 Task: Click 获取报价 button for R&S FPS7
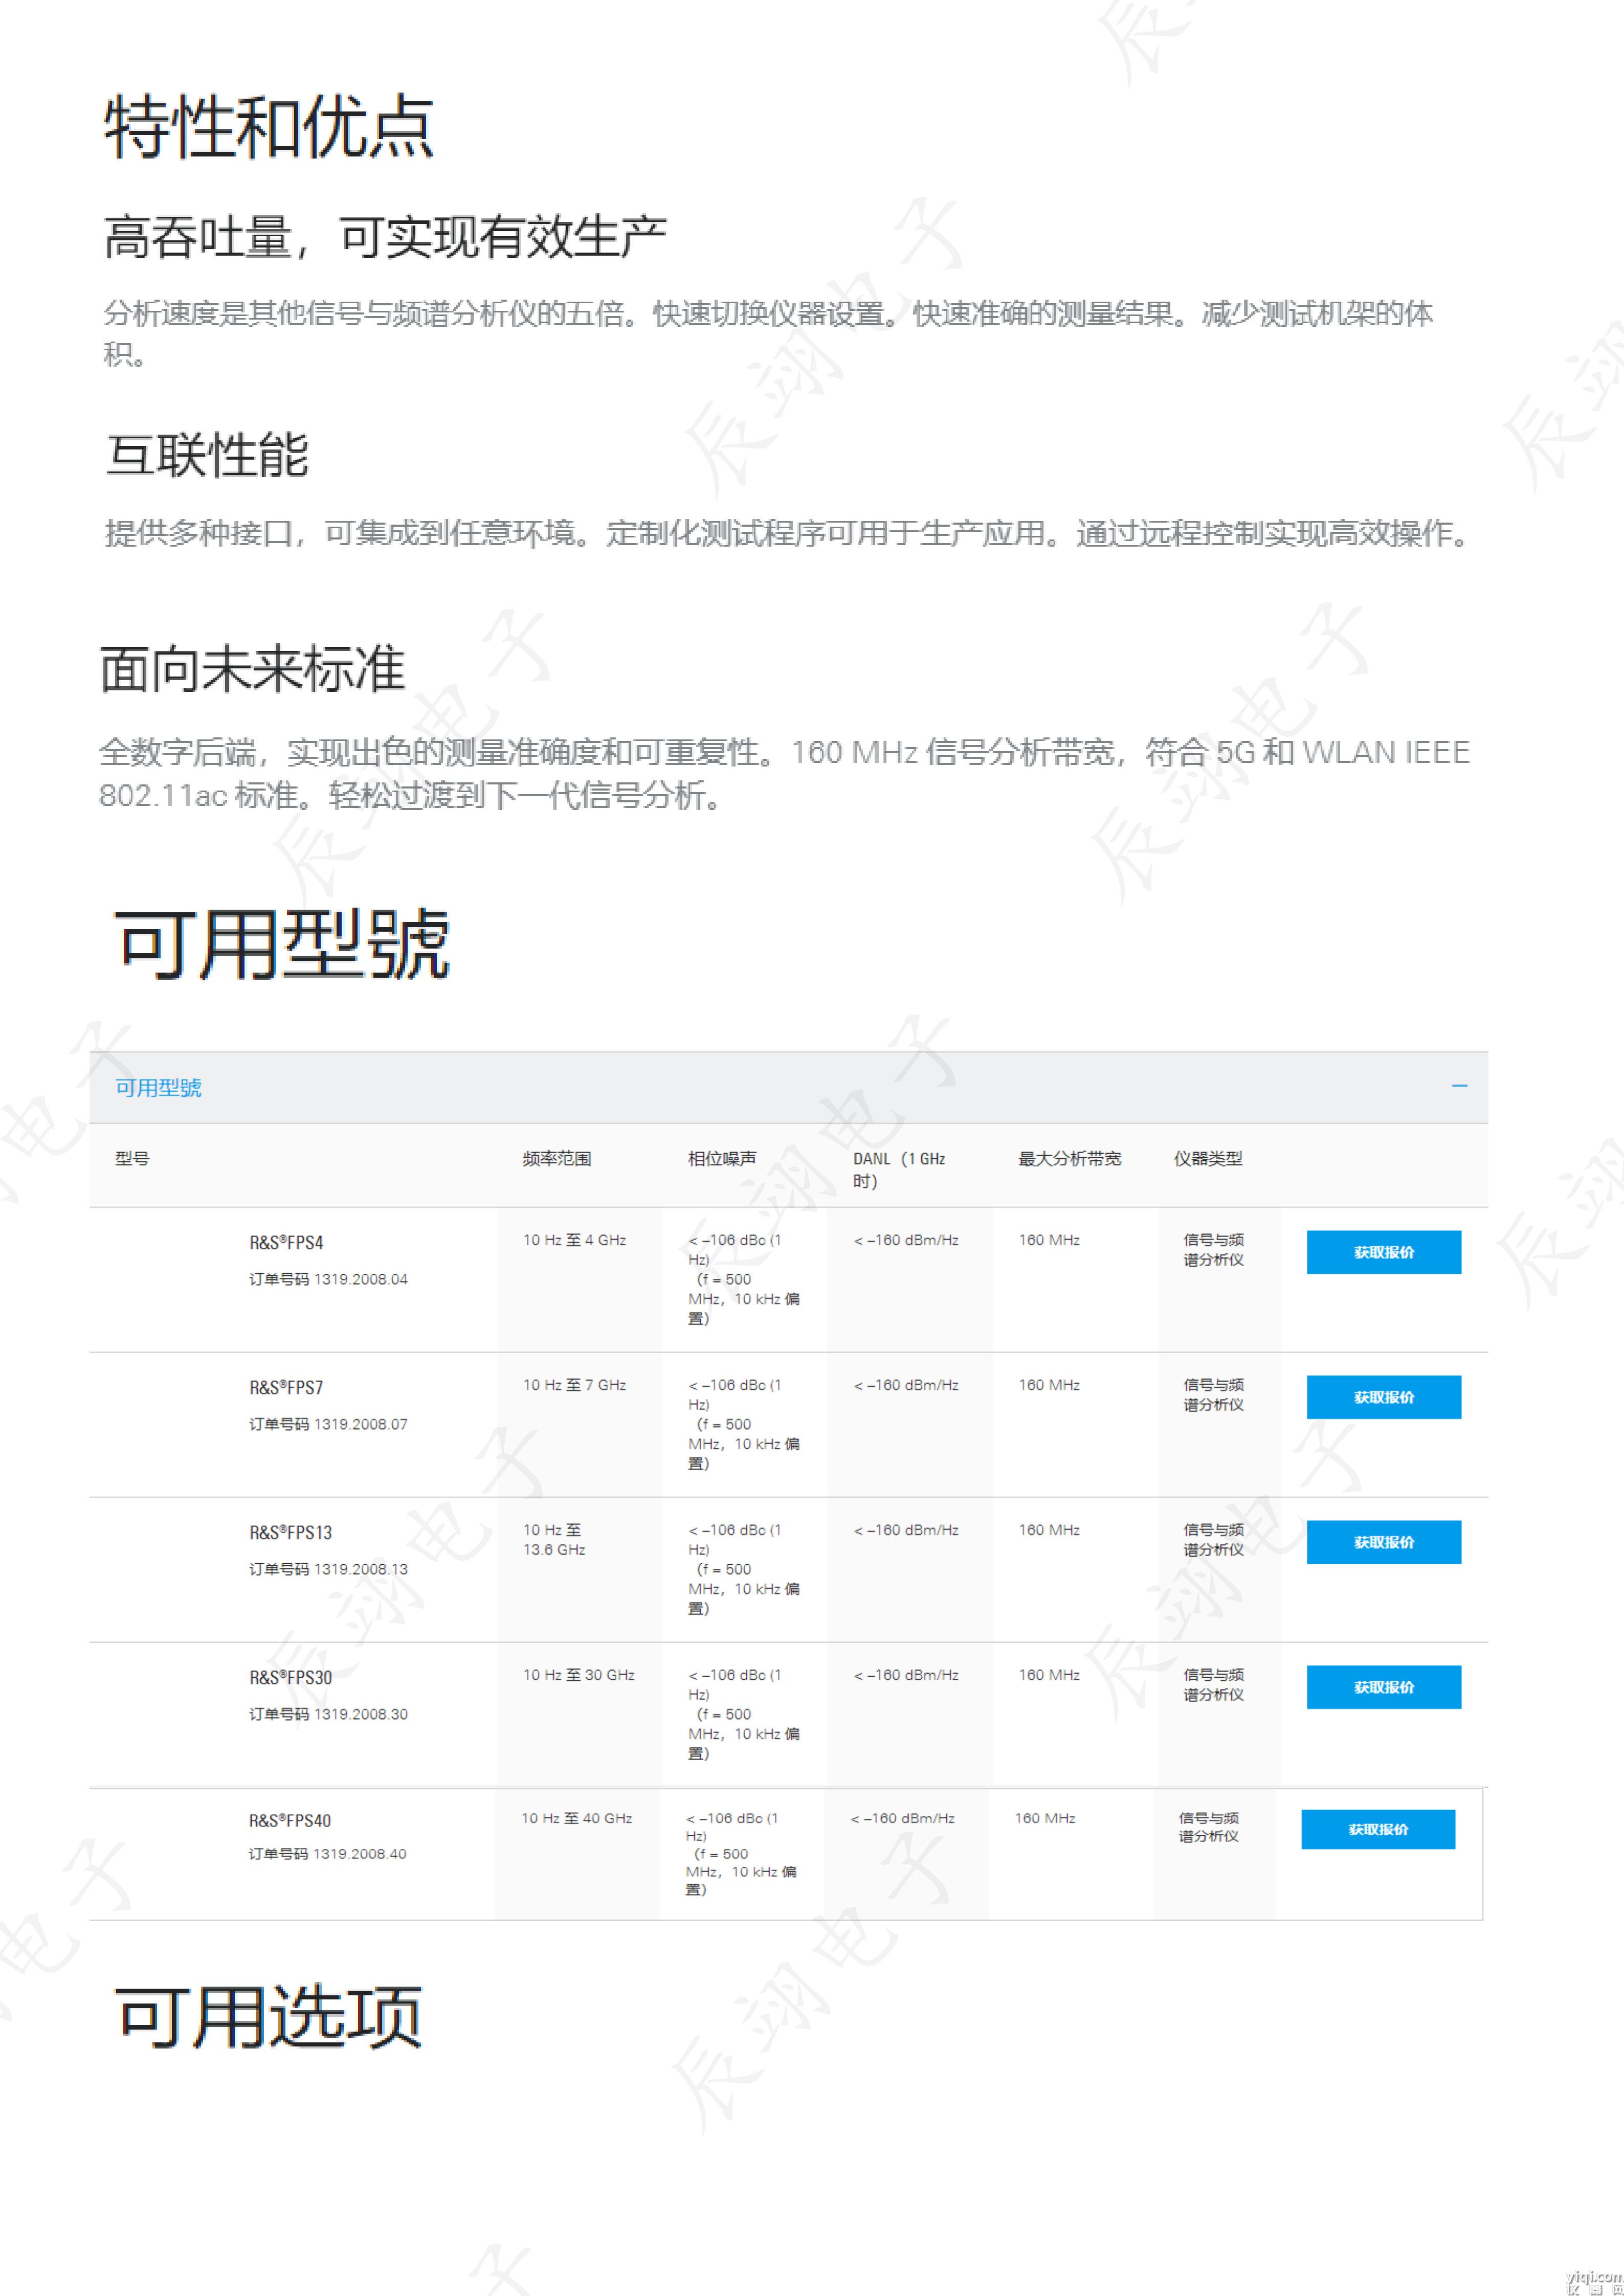(1383, 1397)
